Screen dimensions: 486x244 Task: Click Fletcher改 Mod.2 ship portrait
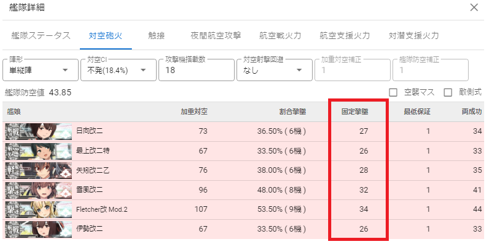coord(38,209)
